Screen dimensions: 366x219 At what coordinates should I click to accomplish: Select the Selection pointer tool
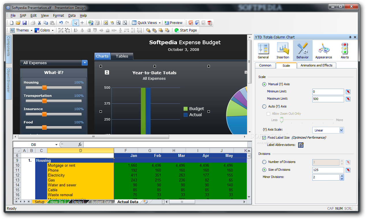tap(76, 23)
